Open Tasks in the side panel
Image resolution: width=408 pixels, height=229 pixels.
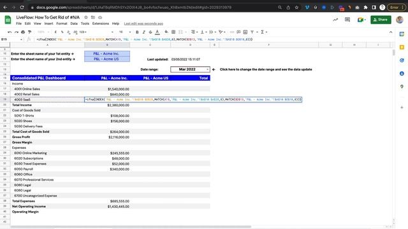click(402, 60)
